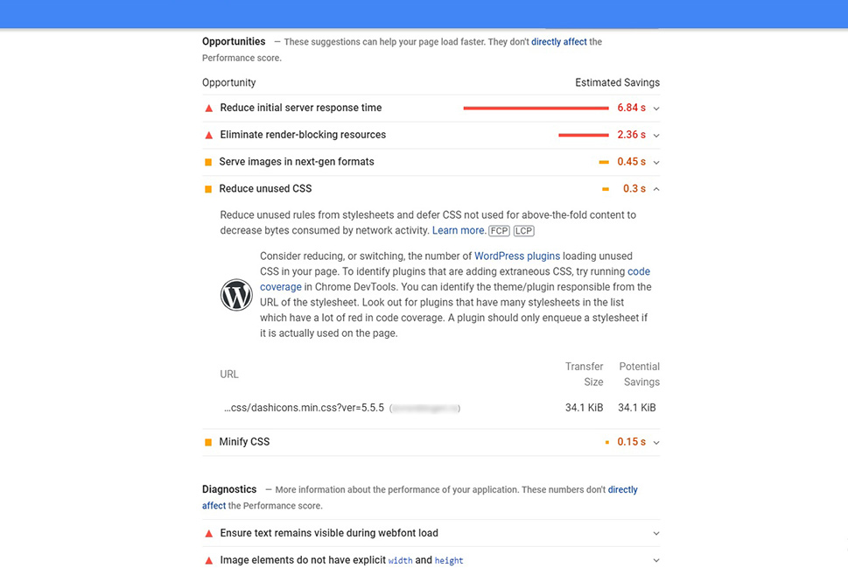This screenshot has width=848, height=568.
Task: Click the FCP metric badge
Action: pos(499,231)
